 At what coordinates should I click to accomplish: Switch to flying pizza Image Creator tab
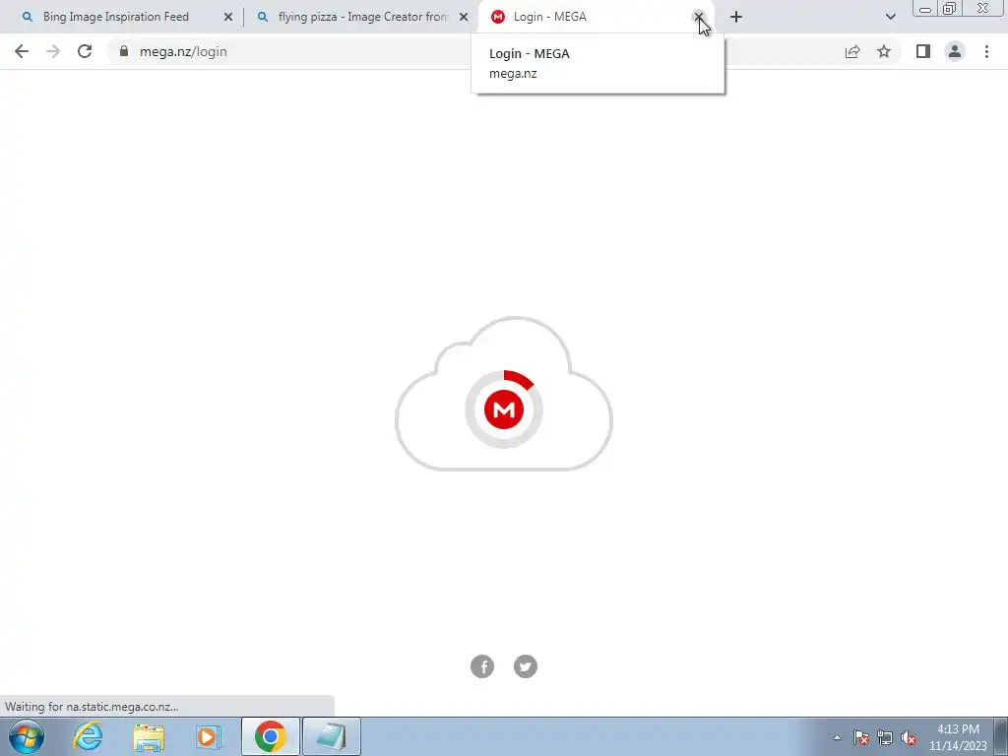(x=363, y=17)
